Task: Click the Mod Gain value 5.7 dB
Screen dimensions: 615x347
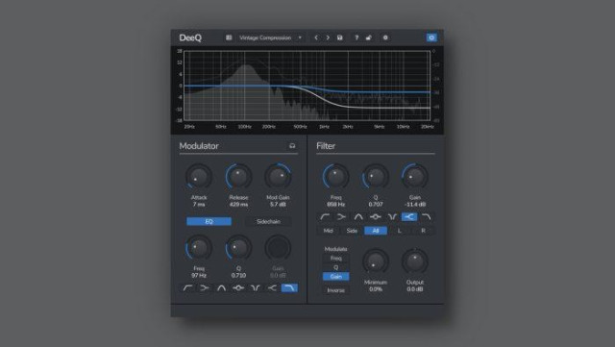Action: coord(278,205)
